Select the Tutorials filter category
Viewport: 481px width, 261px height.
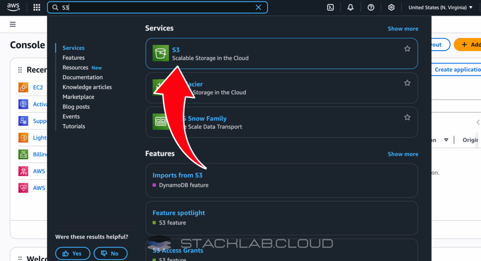tap(74, 126)
